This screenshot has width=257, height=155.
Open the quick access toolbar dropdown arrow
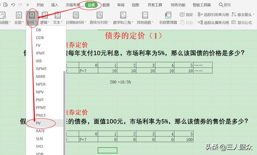(x=28, y=5)
